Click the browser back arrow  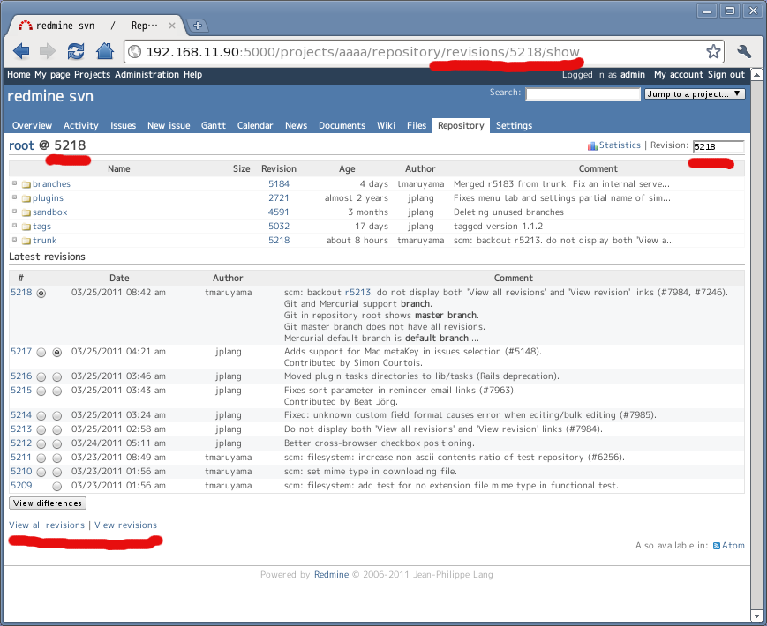pos(21,51)
